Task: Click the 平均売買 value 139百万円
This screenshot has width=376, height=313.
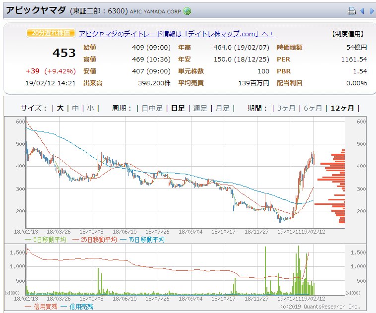Action: (253, 83)
